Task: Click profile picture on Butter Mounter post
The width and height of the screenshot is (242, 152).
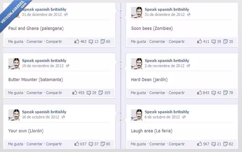Action: 14,64
